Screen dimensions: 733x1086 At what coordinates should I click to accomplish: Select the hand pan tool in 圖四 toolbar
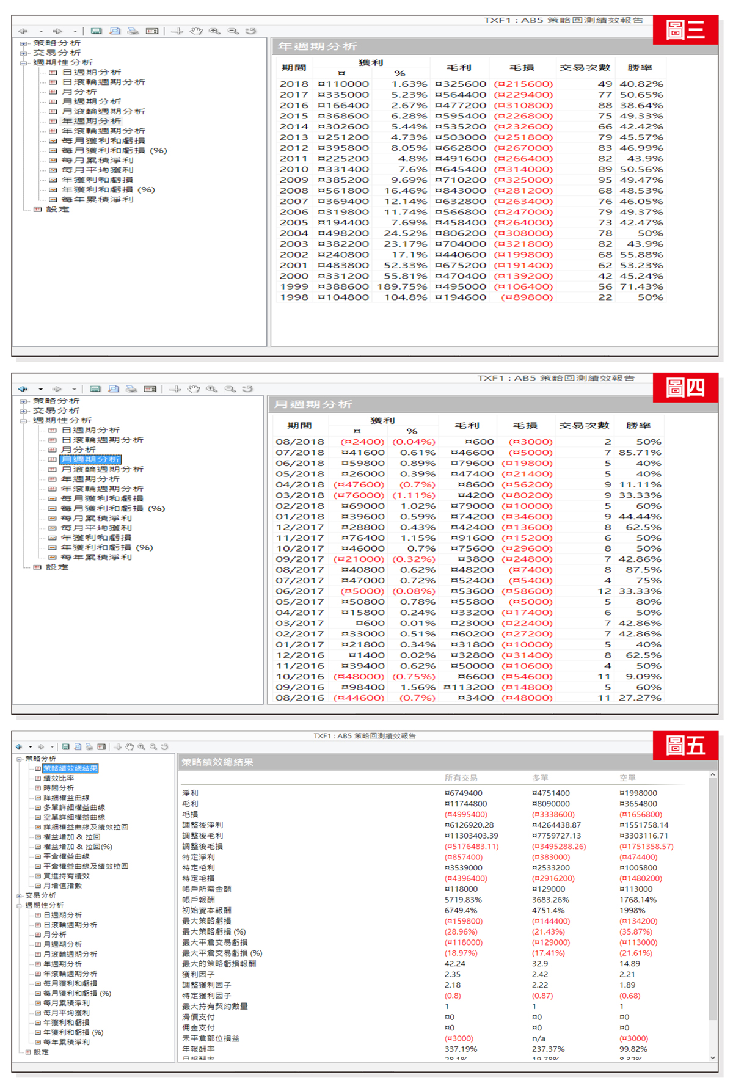point(194,389)
